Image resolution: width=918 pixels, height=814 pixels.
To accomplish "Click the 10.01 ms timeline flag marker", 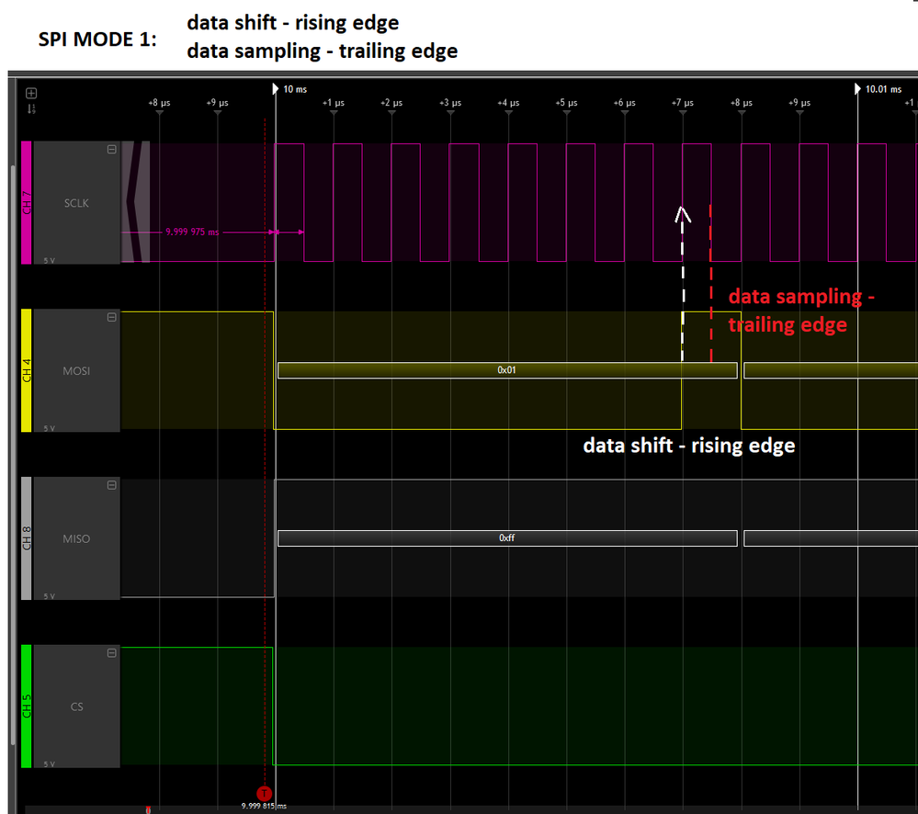I will click(x=856, y=89).
